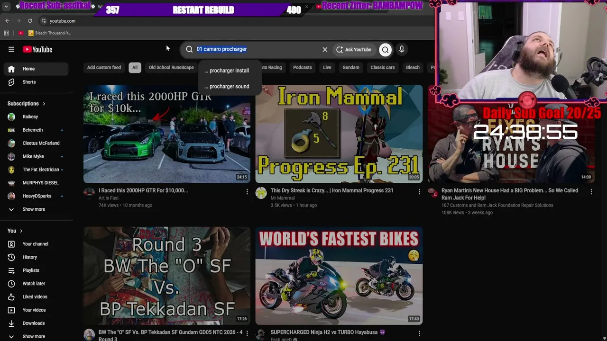Open the HeavyDSparks subscription channel

(37, 196)
